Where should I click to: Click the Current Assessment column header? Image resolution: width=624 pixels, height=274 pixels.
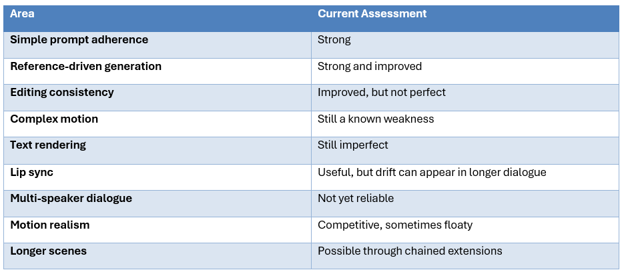coord(465,18)
